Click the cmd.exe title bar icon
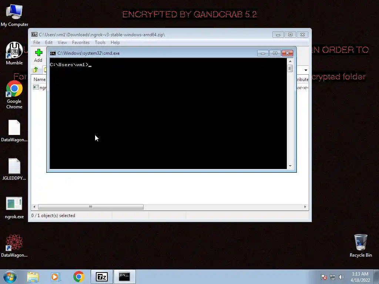The width and height of the screenshot is (379, 284). (53, 53)
